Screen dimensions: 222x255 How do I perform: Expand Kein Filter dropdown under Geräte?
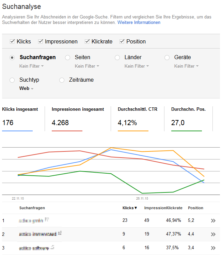186,66
